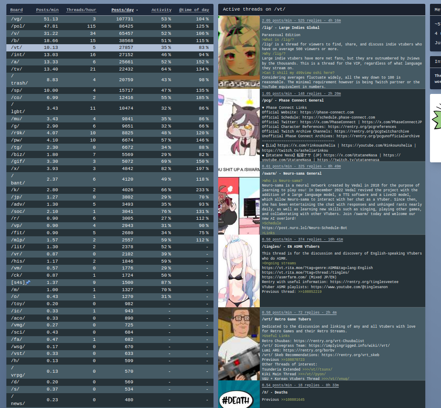Open the '0.61 posts/min - 325 replies' link
This screenshot has height=408, width=441.
[x=301, y=167]
